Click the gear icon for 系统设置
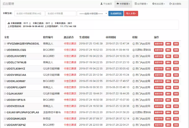The width and height of the screenshot is (189, 128). click(x=153, y=4)
